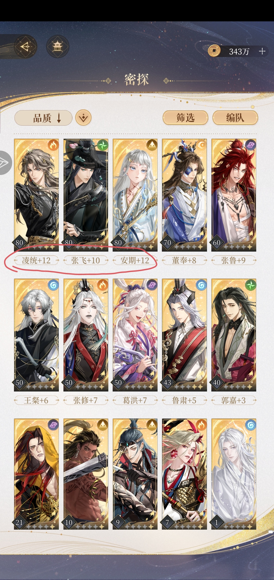This screenshot has height=580, width=274.
Task: Tap the moon element icon on 董奉 card
Action: pos(201,145)
